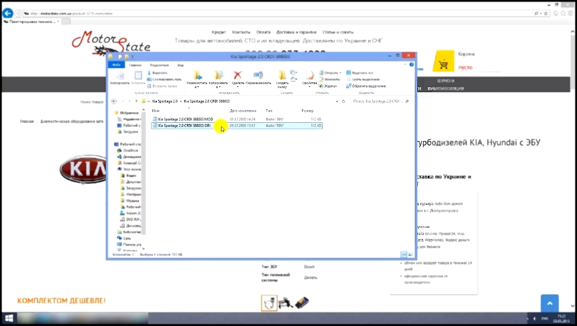Sort files by the Тип column header
Image resolution: width=577 pixels, height=326 pixels.
[x=269, y=110]
